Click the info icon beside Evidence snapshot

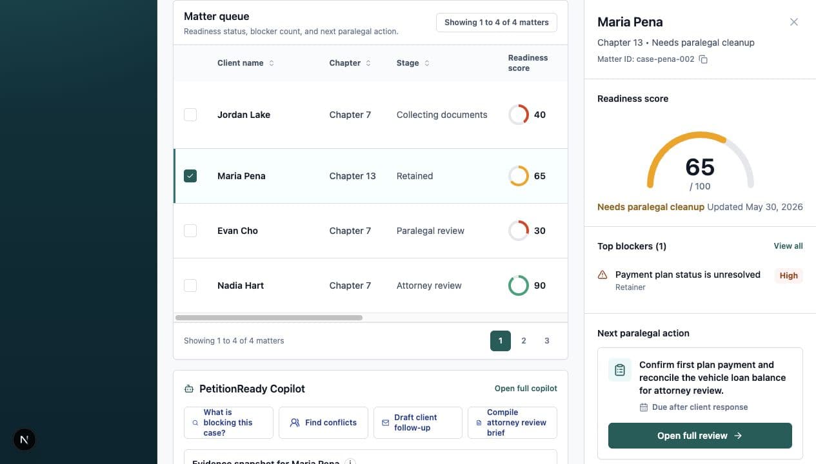tap(350, 462)
